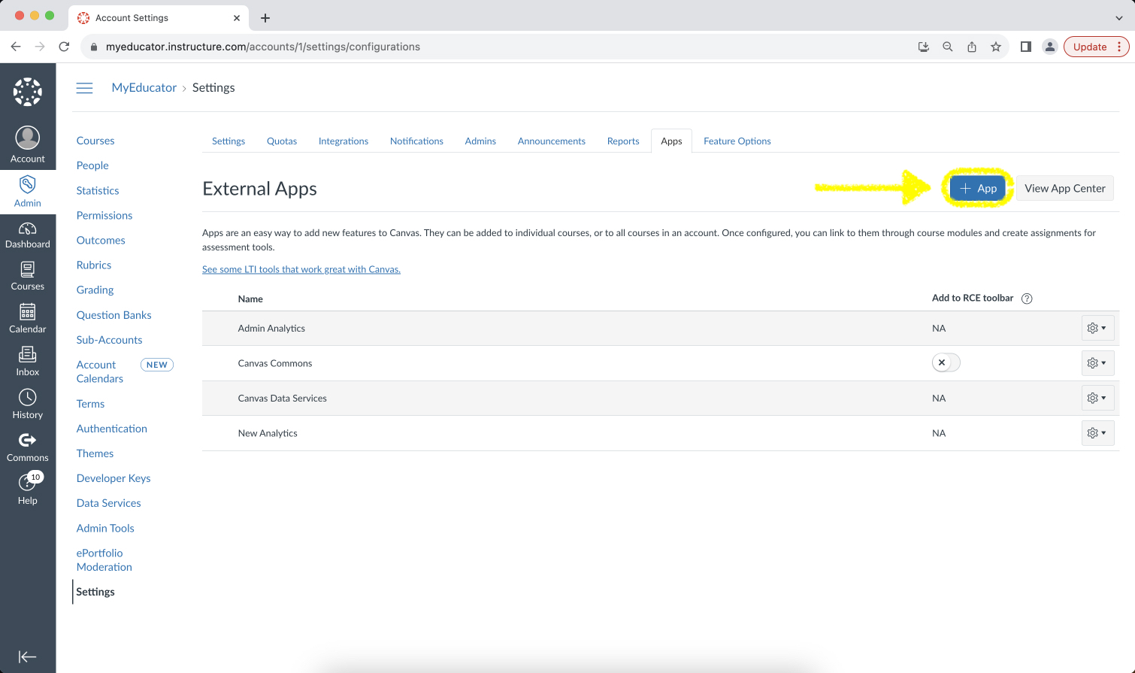Click the browser forward arrow
The image size is (1135, 673).
tap(40, 47)
